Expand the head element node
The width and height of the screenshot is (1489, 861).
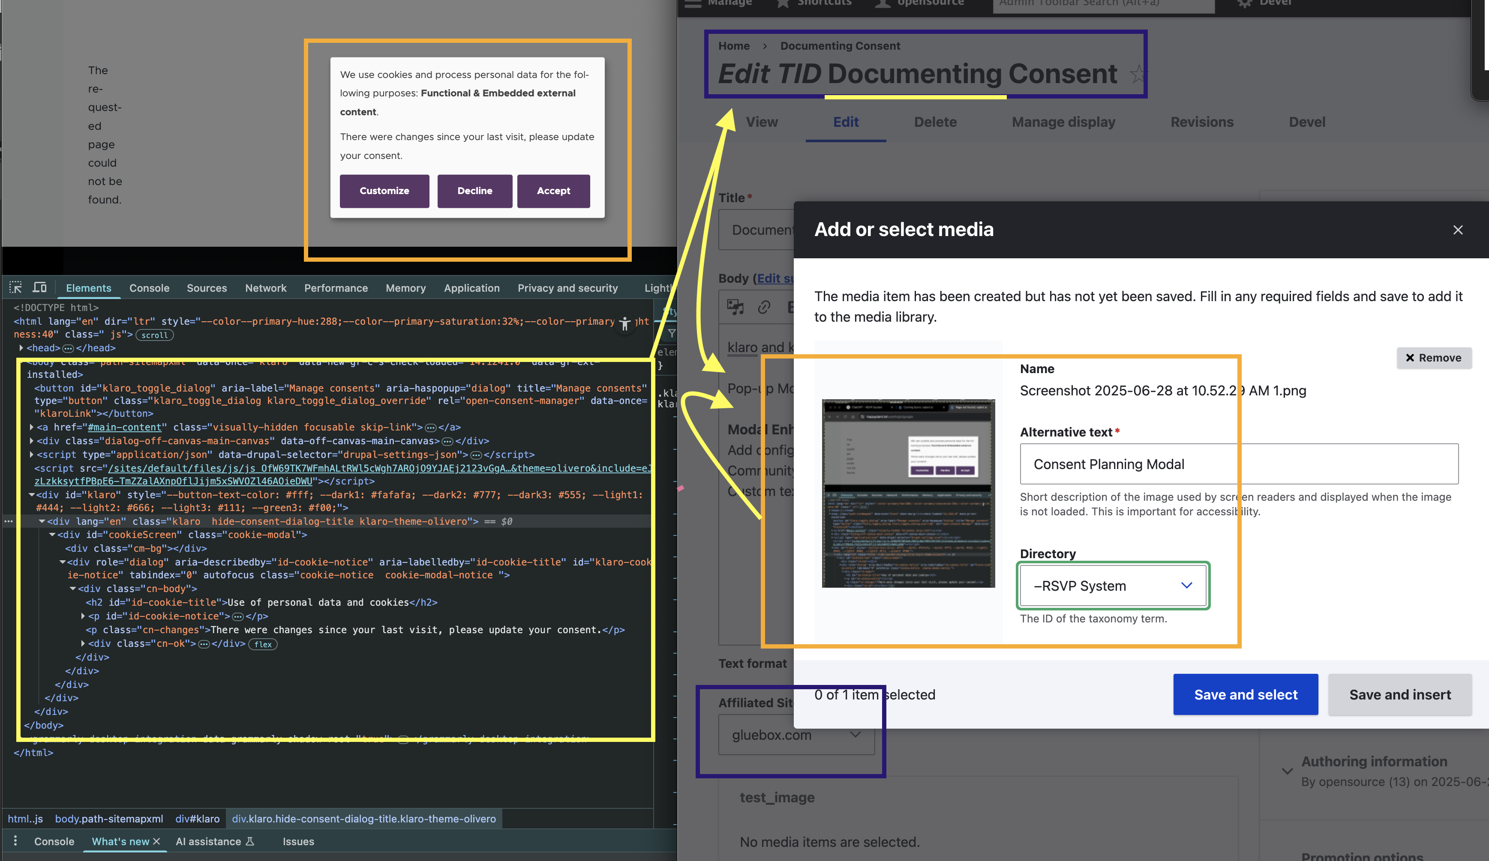pos(21,348)
